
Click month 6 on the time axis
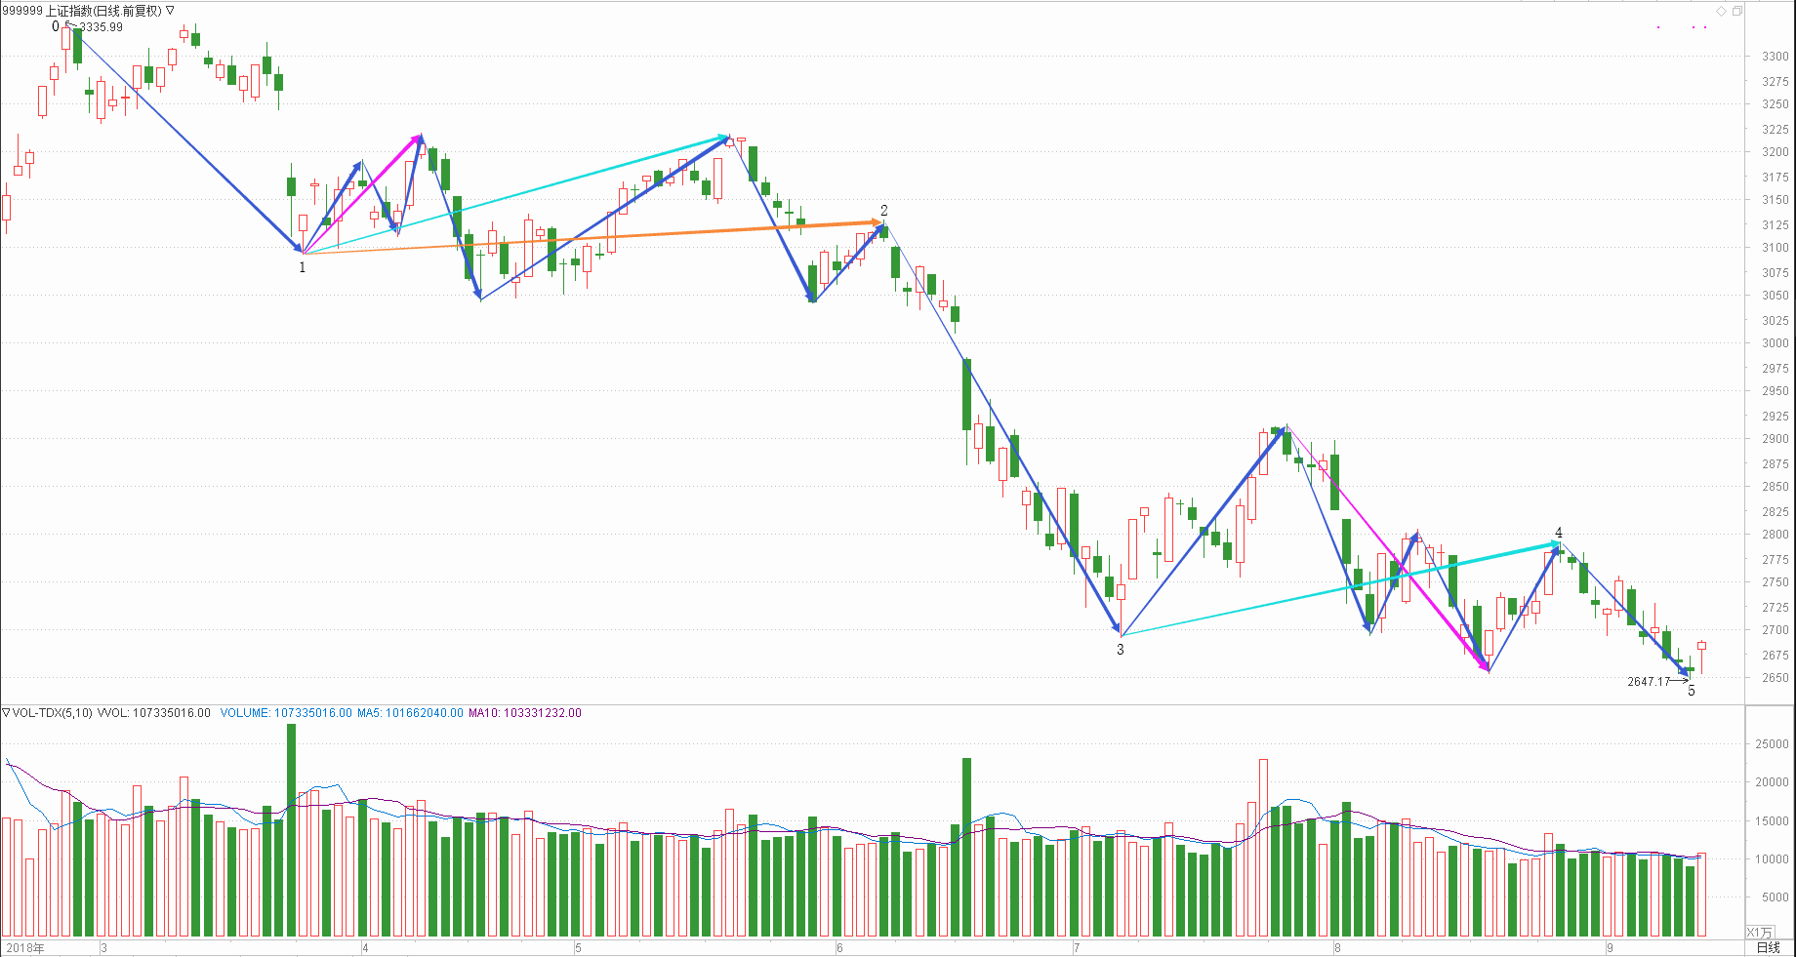point(839,947)
